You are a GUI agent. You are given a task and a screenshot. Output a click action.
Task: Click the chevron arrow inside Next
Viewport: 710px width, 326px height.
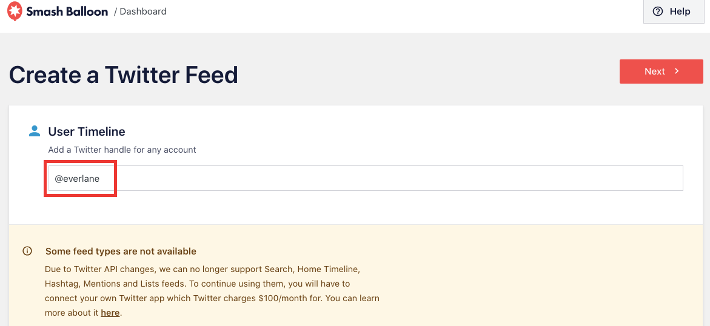677,72
